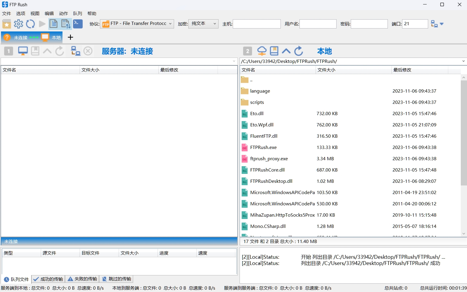This screenshot has width=467, height=292.
Task: Select FTPRush.exe file
Action: [350, 147]
